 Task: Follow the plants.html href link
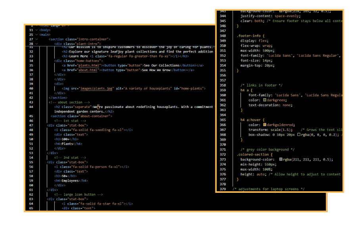tap(89, 65)
